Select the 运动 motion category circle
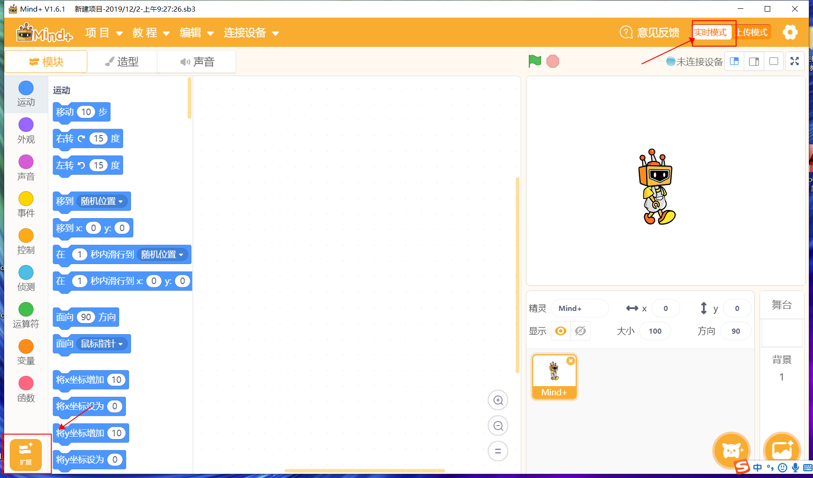 (x=26, y=88)
